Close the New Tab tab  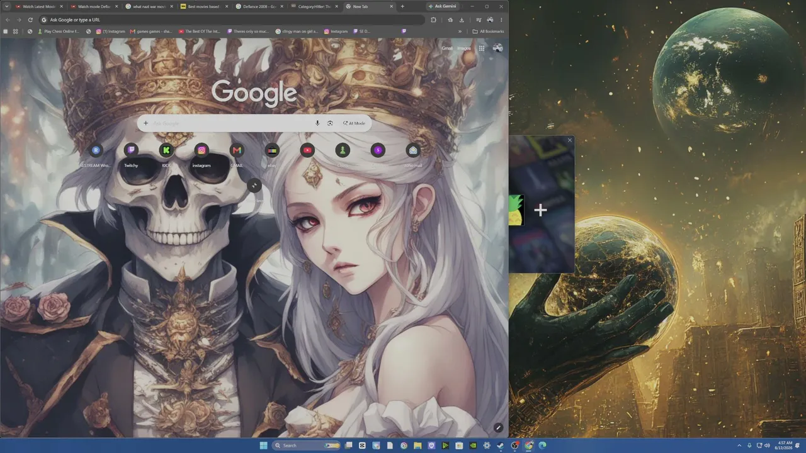[391, 6]
